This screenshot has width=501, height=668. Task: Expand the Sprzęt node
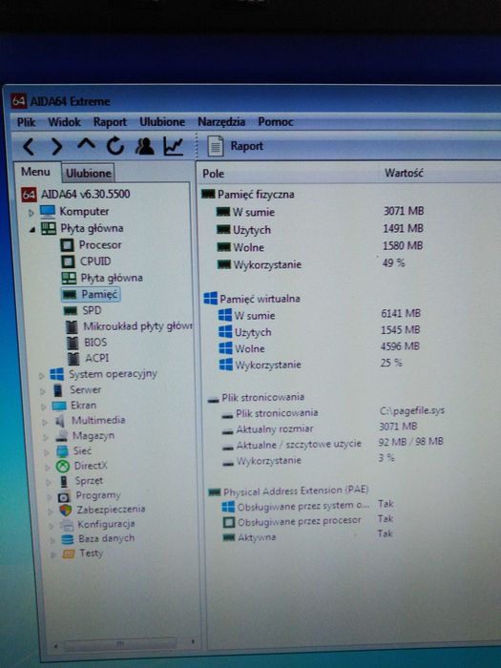point(49,482)
